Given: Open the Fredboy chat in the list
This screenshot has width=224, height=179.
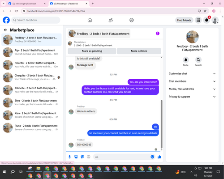Looking at the screenshot, I should [x=31, y=40].
